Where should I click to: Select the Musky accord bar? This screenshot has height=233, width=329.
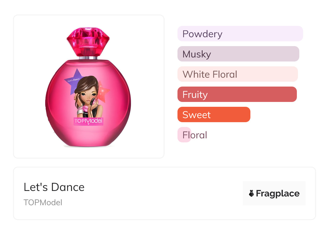[238, 54]
